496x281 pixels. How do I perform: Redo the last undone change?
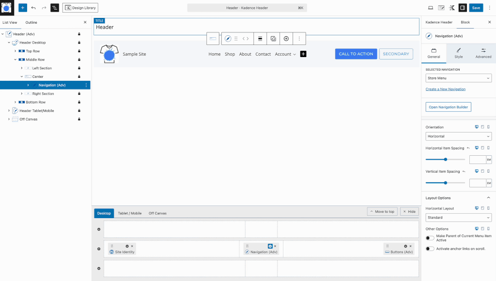(x=44, y=8)
